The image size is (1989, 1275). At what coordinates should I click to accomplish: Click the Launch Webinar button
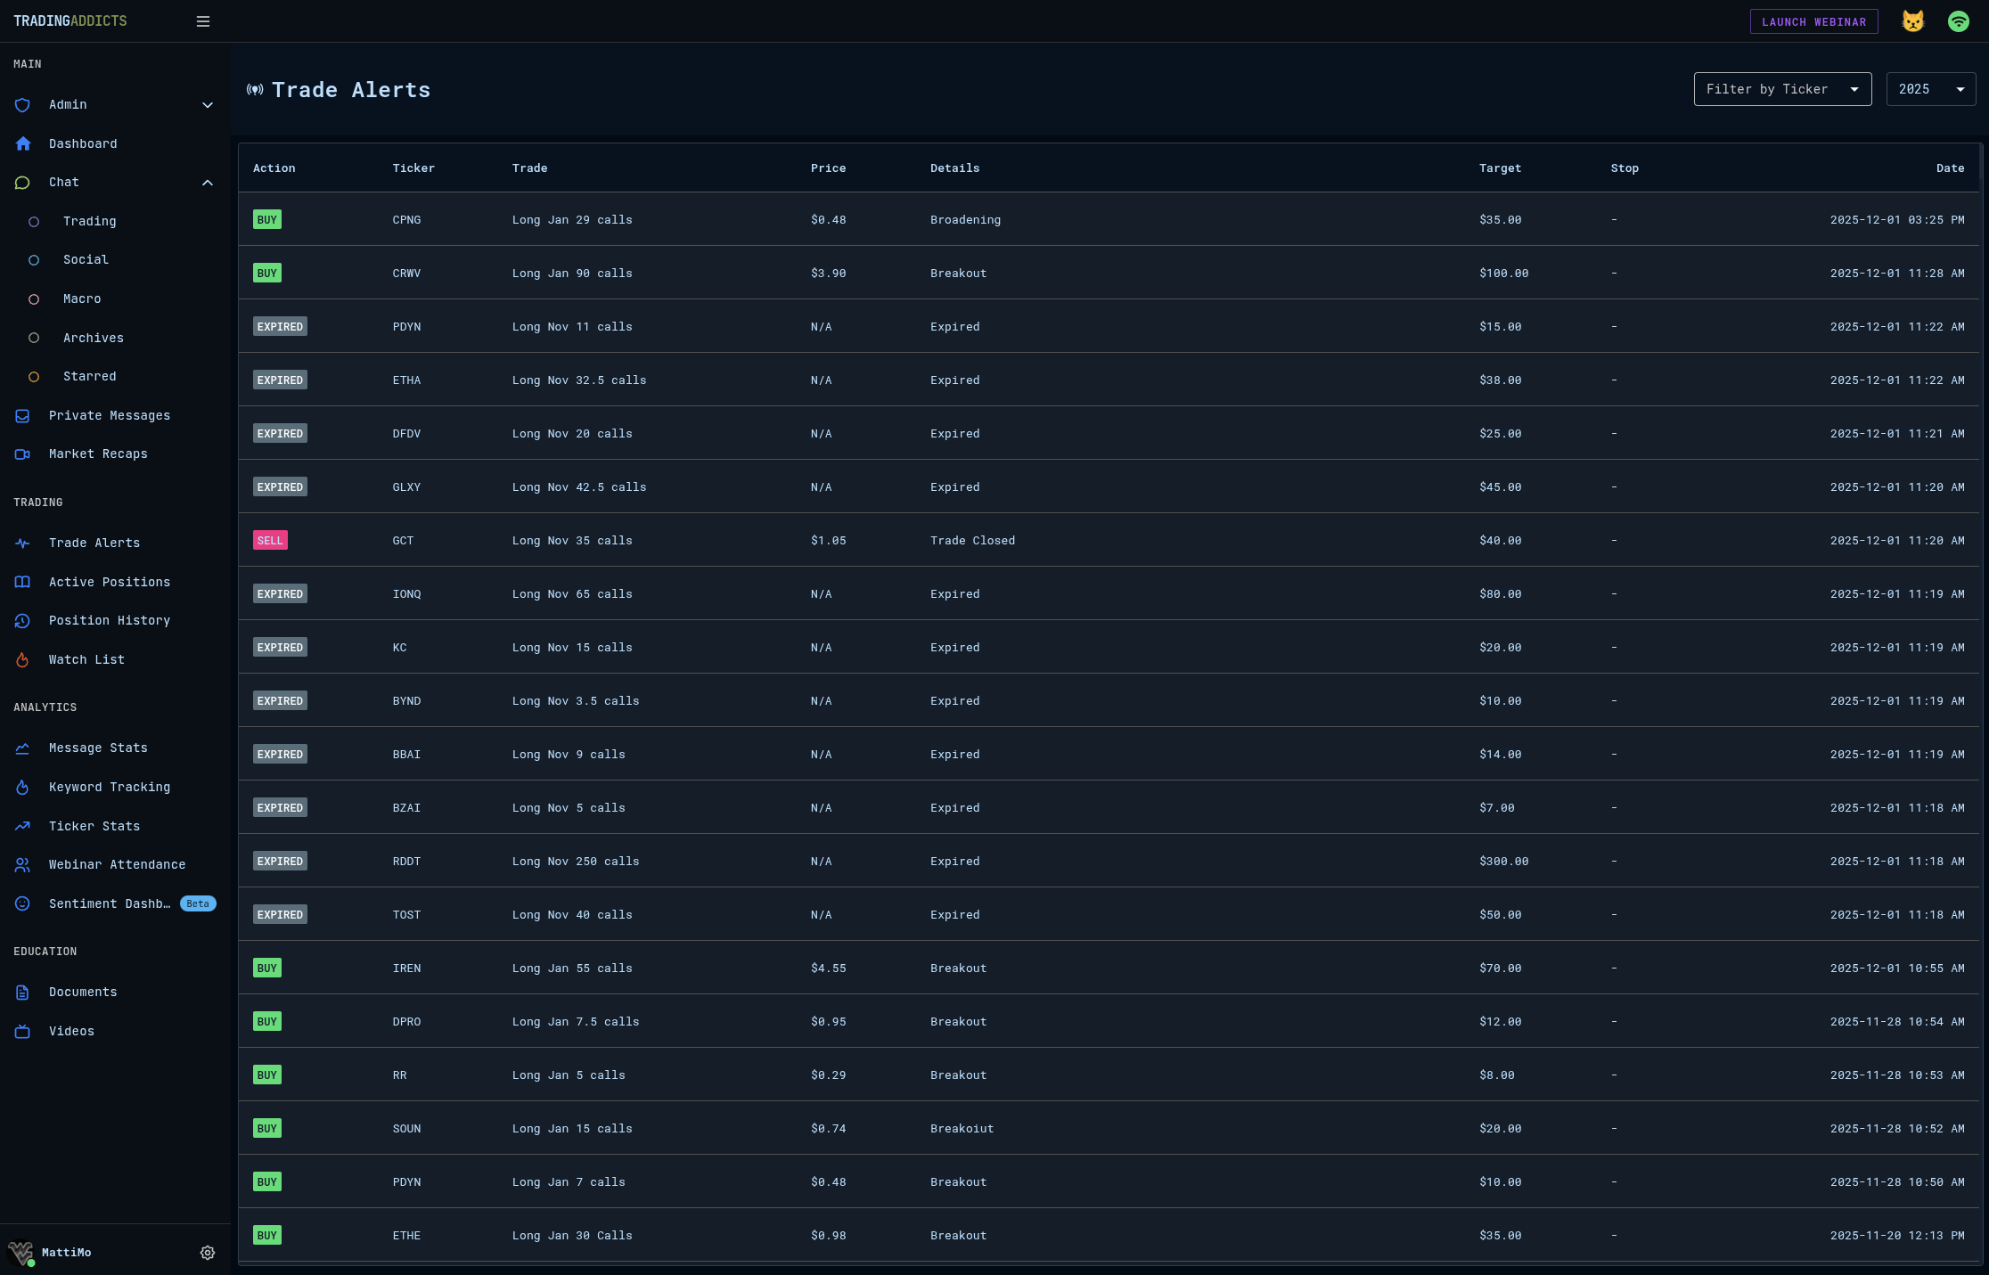(x=1813, y=21)
